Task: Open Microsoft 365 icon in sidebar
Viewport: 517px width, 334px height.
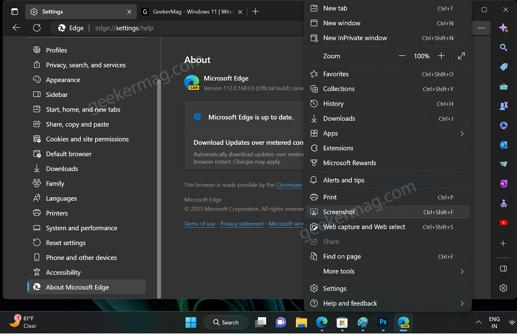Action: pyautogui.click(x=503, y=125)
